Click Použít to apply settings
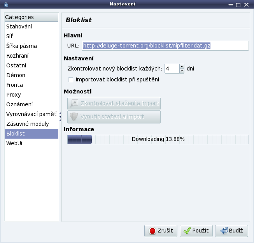Viewport: 254px width, 243px height. [x=196, y=231]
